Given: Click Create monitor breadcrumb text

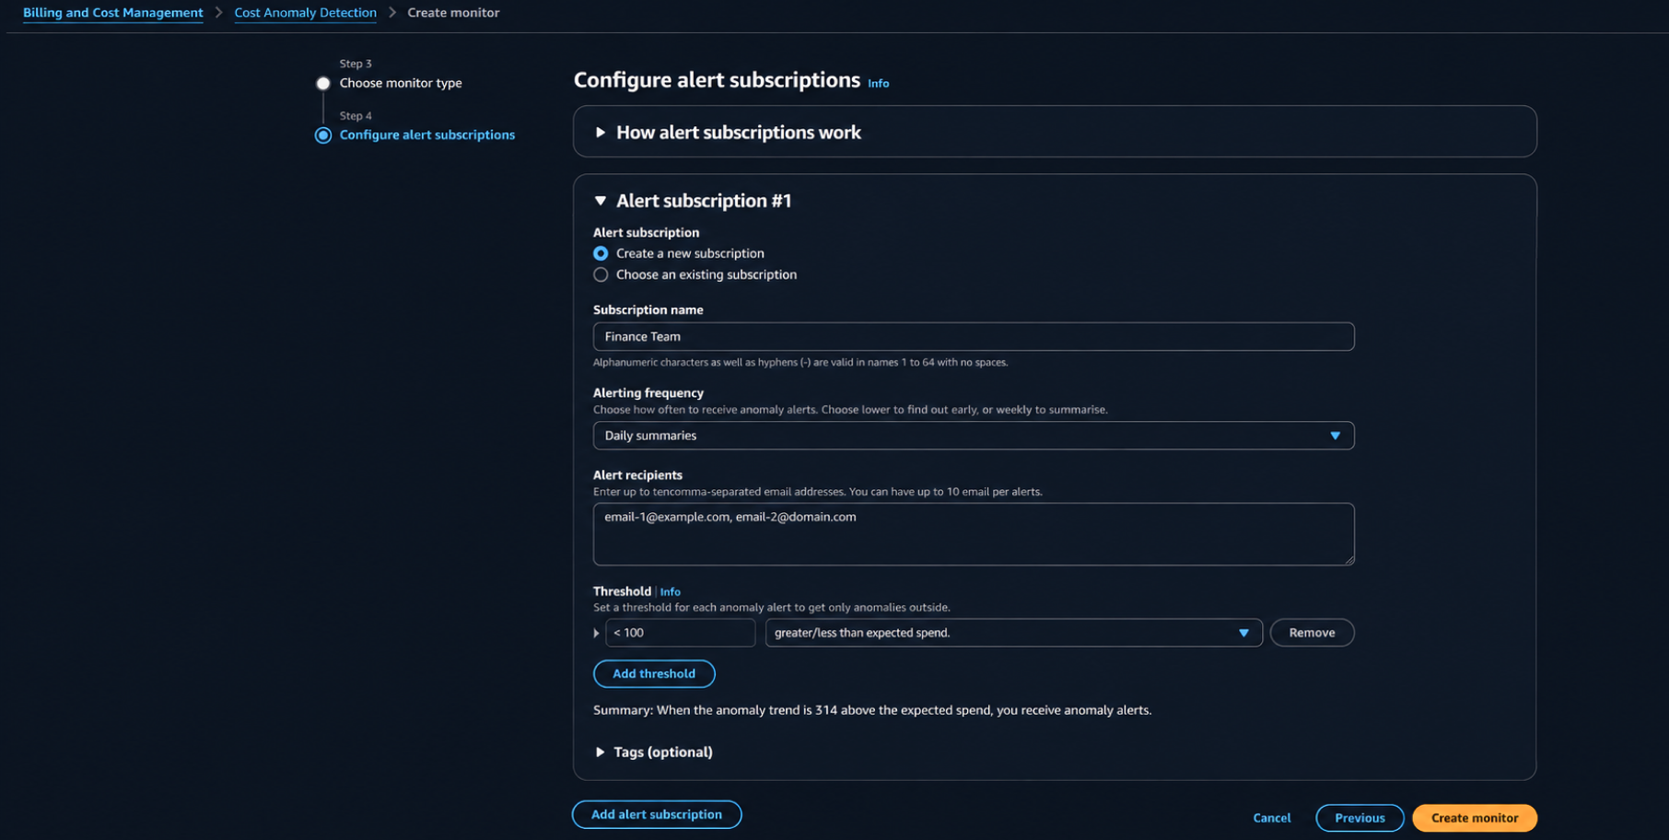Looking at the screenshot, I should pyautogui.click(x=453, y=13).
